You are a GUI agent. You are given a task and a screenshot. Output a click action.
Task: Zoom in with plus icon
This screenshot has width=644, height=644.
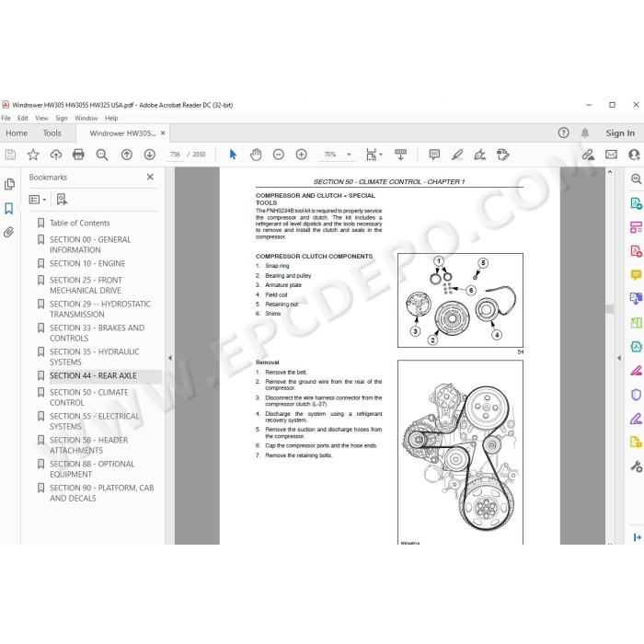[302, 155]
